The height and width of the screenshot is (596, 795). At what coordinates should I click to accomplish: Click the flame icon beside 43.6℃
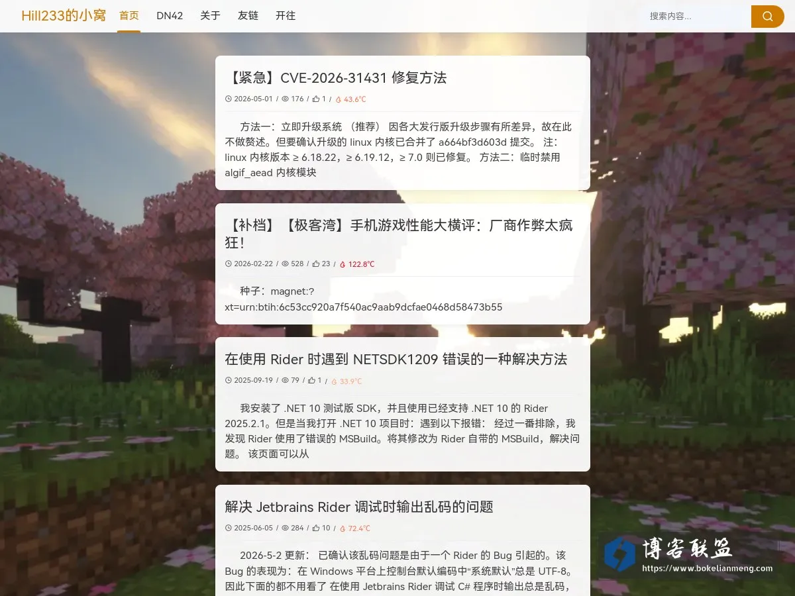(x=339, y=99)
